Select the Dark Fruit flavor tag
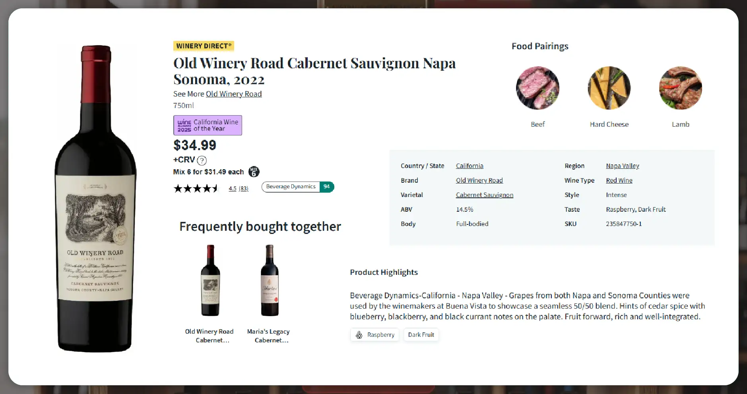This screenshot has height=394, width=747. [421, 334]
